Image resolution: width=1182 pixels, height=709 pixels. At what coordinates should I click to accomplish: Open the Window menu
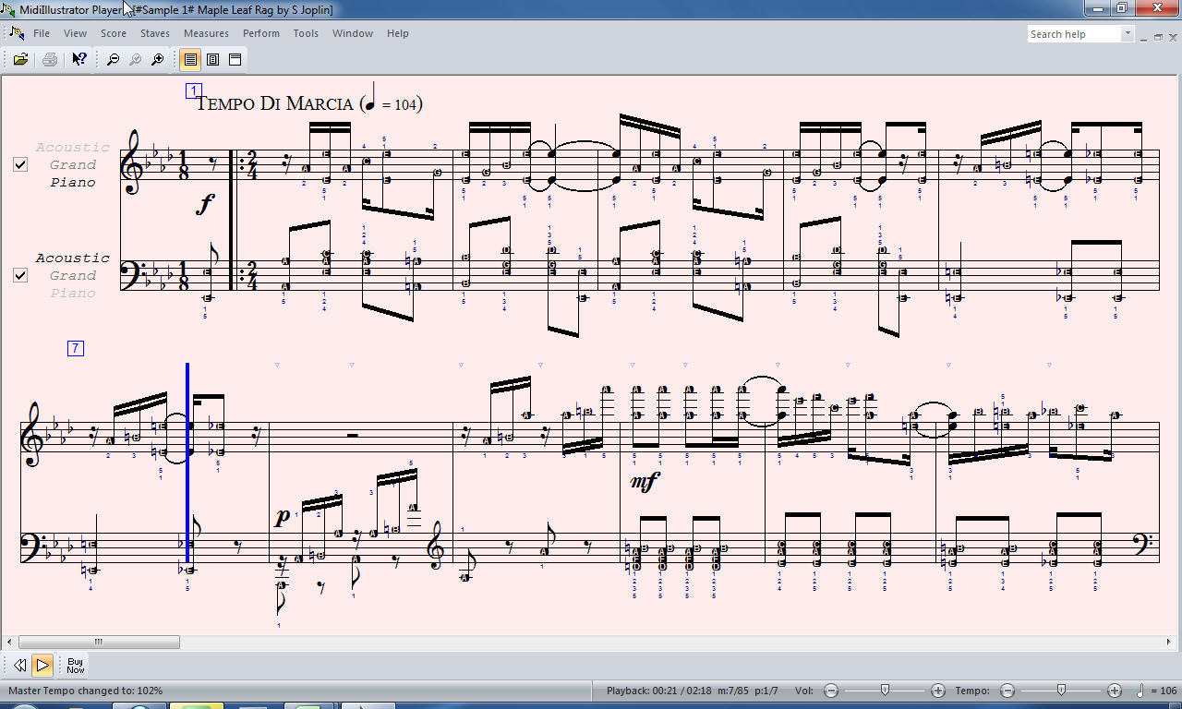click(x=353, y=33)
